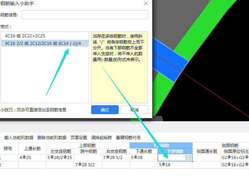Open 悬臂钢筋代号 settings
Image resolution: width=249 pixels, height=183 pixels.
128,138
